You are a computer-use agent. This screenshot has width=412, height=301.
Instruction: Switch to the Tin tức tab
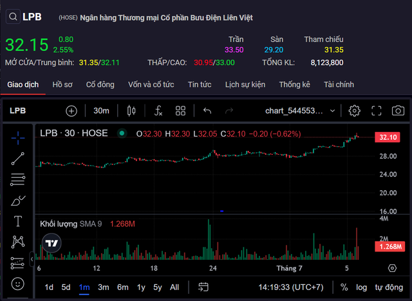pos(200,84)
